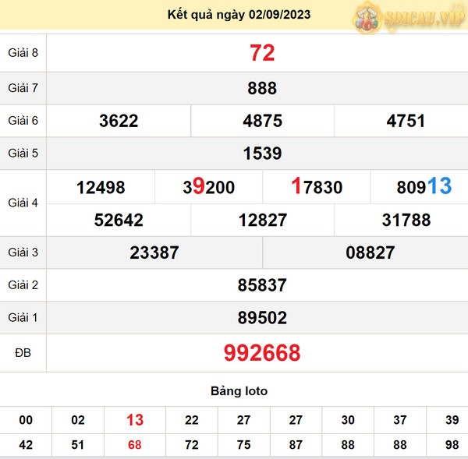Click the Giải 7 result 888
Viewport: 468px width, 459px height.
pos(262,88)
